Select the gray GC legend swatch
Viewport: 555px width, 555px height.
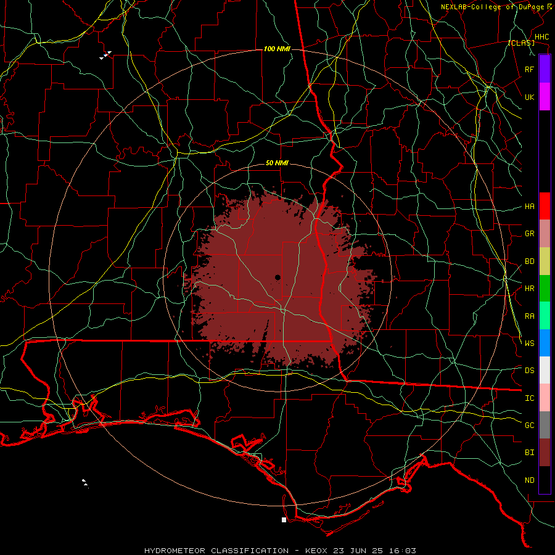[x=545, y=425]
